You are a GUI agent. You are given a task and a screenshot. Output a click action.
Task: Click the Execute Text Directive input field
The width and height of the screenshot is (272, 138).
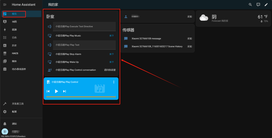pos(84,26)
